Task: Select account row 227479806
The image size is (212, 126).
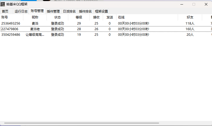Action: 10,29
